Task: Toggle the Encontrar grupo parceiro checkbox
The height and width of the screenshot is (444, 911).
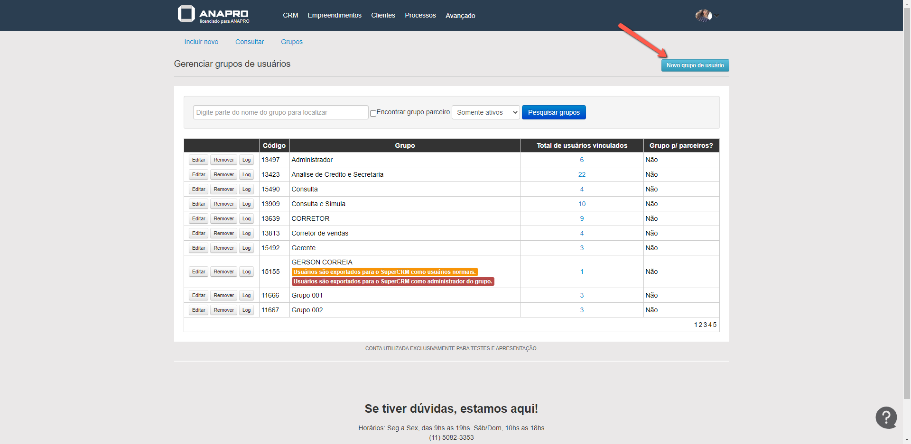Action: pos(373,113)
